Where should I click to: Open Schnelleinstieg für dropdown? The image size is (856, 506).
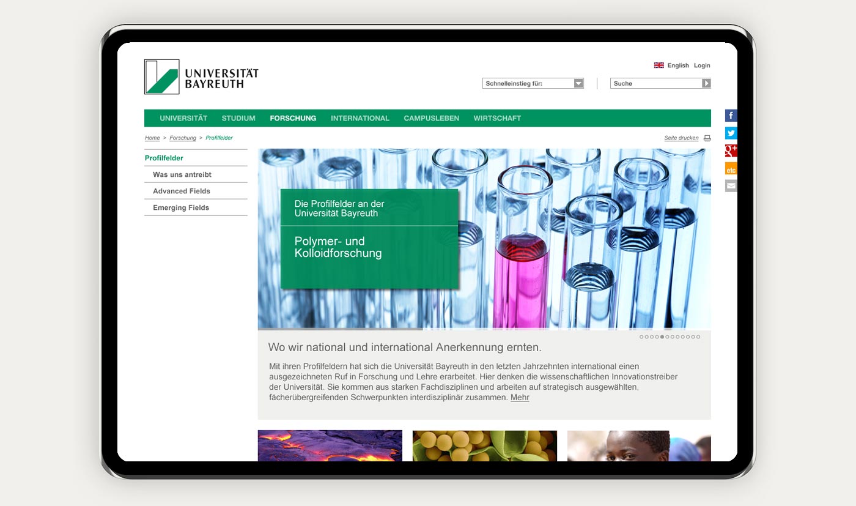point(533,83)
